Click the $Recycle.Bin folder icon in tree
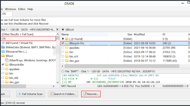 pos(7,64)
